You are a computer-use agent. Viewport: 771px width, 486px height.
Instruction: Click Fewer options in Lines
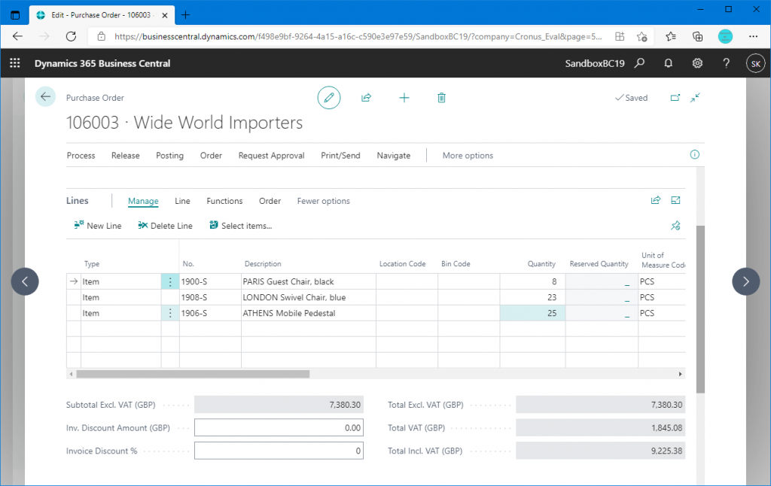324,201
